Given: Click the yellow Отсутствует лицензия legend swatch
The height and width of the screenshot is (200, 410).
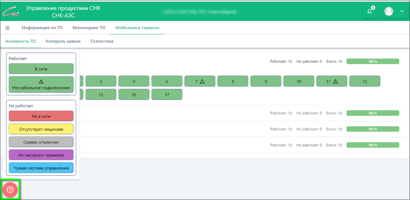Looking at the screenshot, I should 41,129.
